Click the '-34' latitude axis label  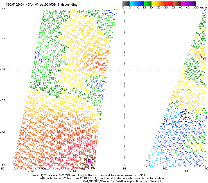[3, 69]
